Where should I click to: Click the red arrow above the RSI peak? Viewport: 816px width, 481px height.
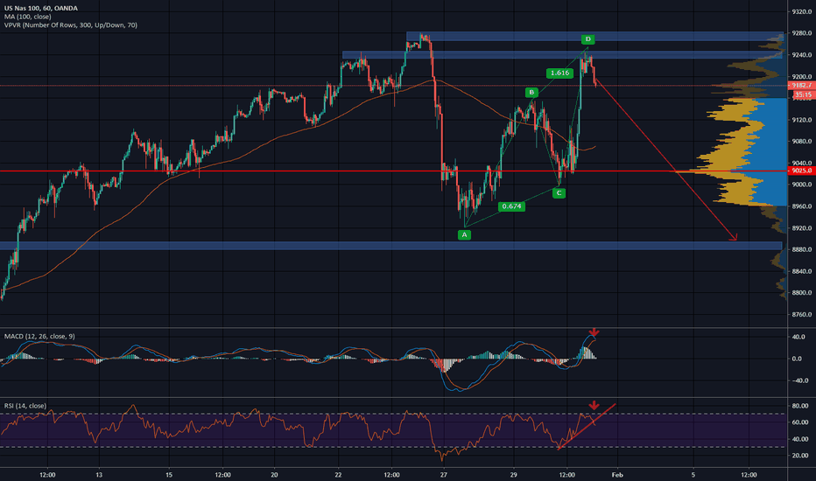(594, 405)
